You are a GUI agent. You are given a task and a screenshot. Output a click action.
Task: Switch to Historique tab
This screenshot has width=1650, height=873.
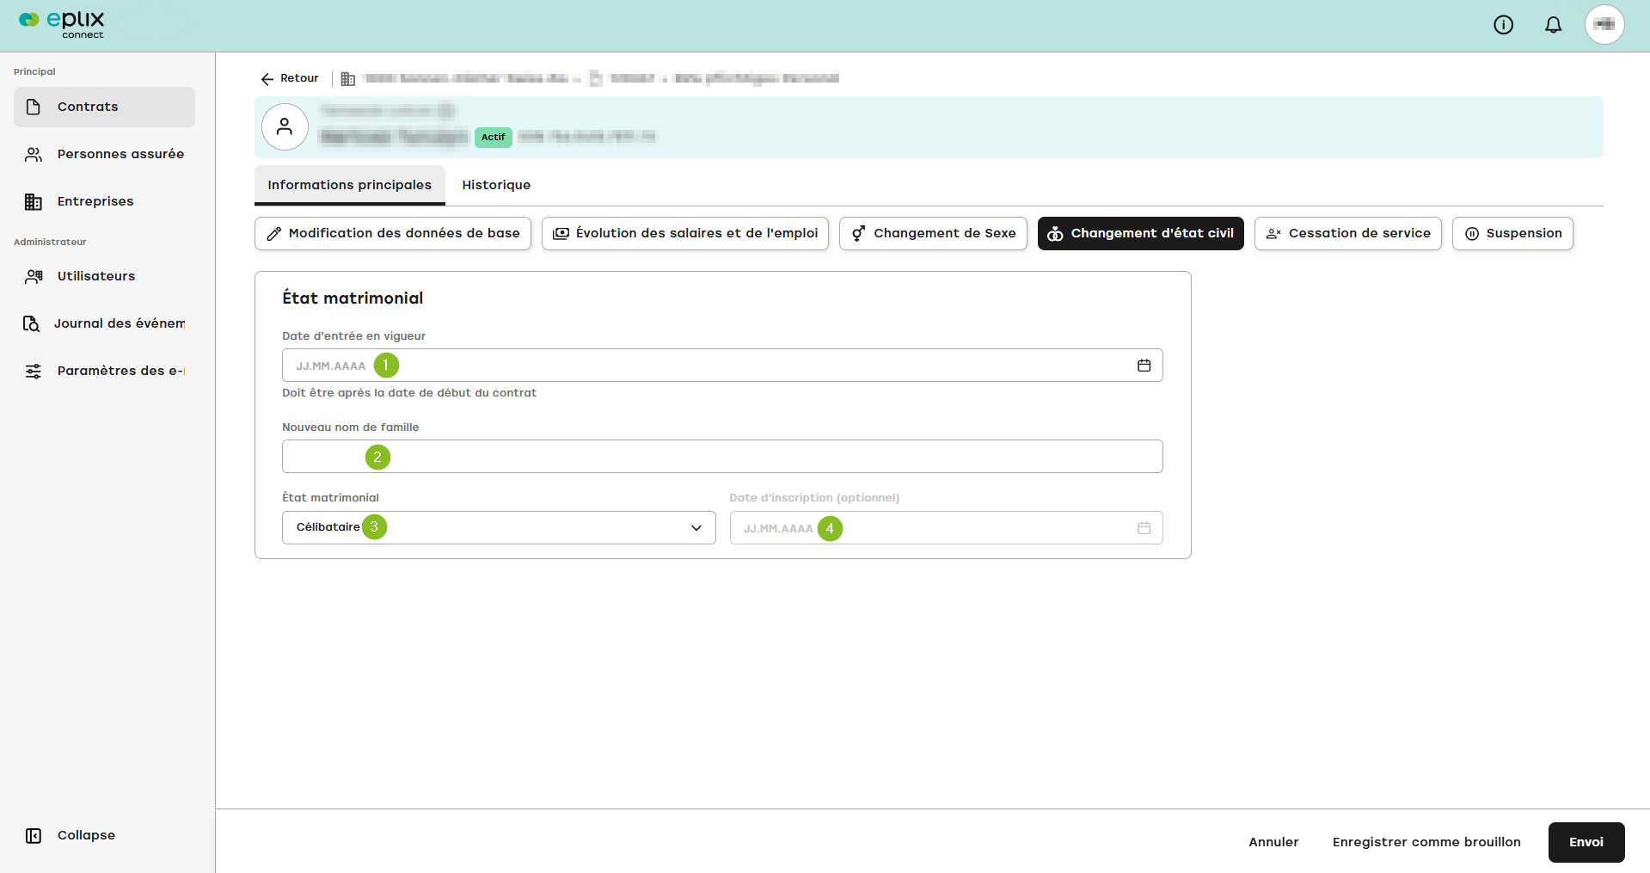496,185
